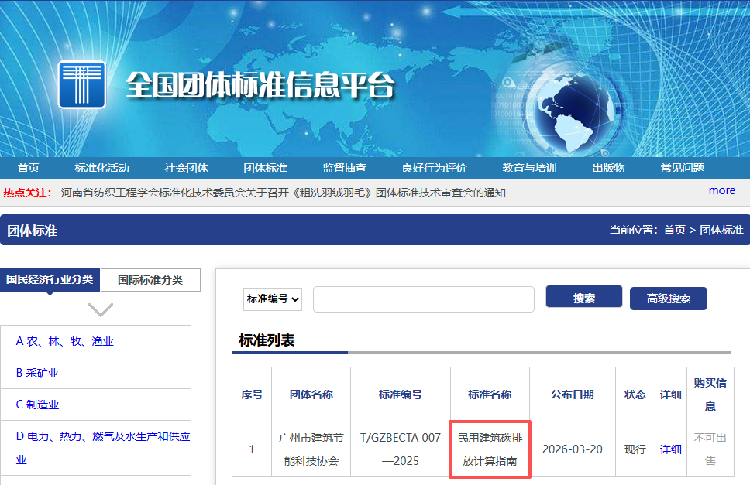The image size is (750, 485).
Task: Click the more link in hot news bar
Action: point(721,190)
